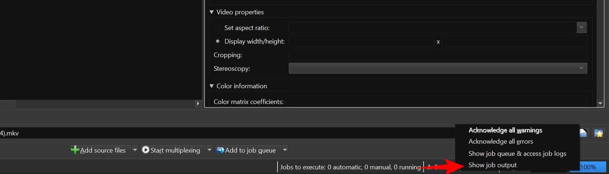This screenshot has height=174, width=609.
Task: Click the browse destination file icon
Action: pyautogui.click(x=583, y=133)
